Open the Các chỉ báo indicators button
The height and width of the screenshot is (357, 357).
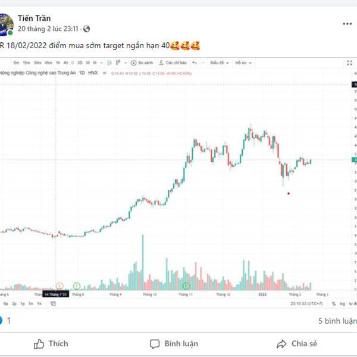(161, 62)
